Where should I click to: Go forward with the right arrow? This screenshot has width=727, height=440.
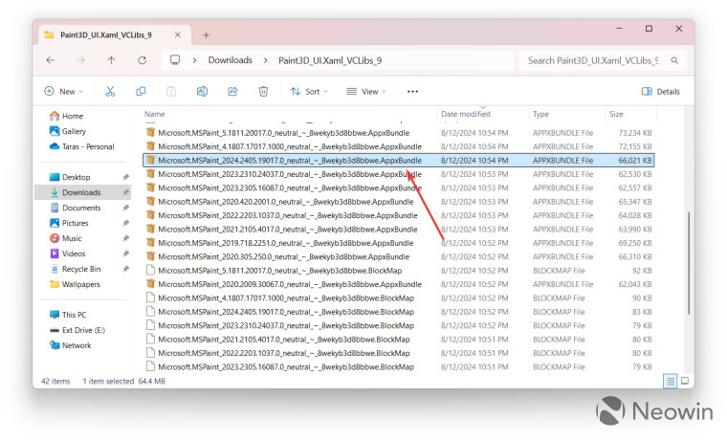pyautogui.click(x=80, y=60)
